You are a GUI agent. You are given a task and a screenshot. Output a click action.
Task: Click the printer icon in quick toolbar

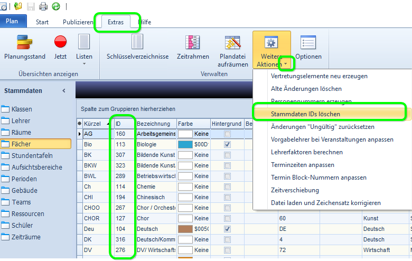(43, 6)
